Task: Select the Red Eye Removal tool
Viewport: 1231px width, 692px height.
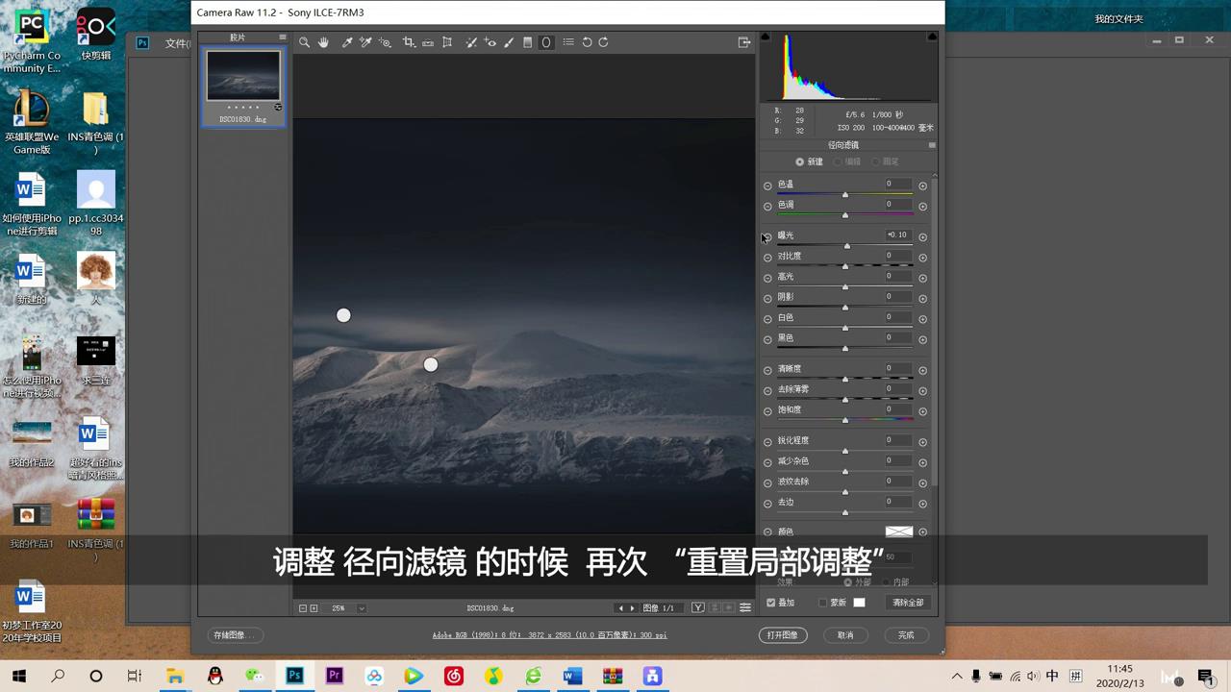Action: (x=490, y=42)
